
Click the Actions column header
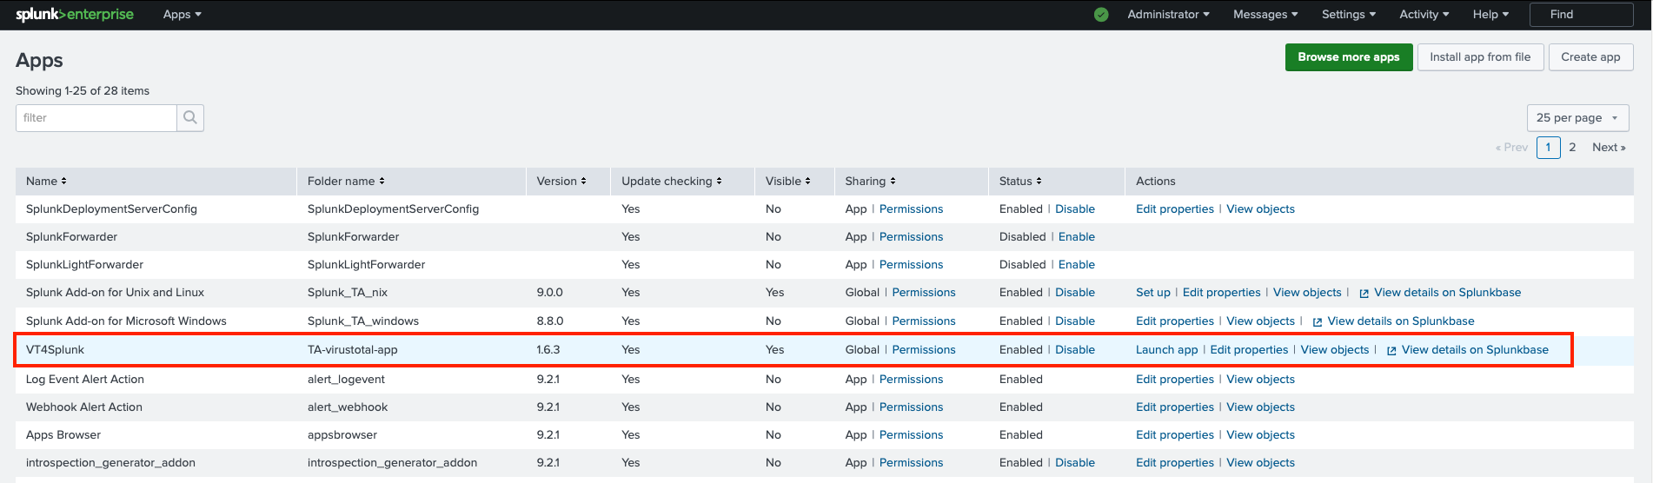tap(1155, 182)
